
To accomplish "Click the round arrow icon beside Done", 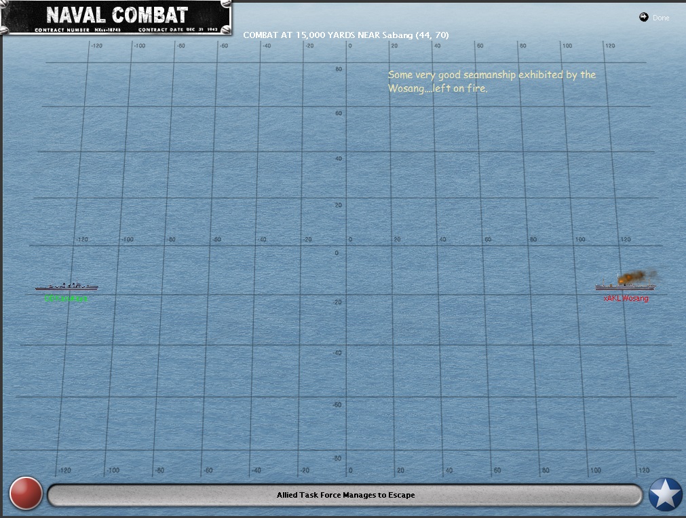I will coord(643,17).
